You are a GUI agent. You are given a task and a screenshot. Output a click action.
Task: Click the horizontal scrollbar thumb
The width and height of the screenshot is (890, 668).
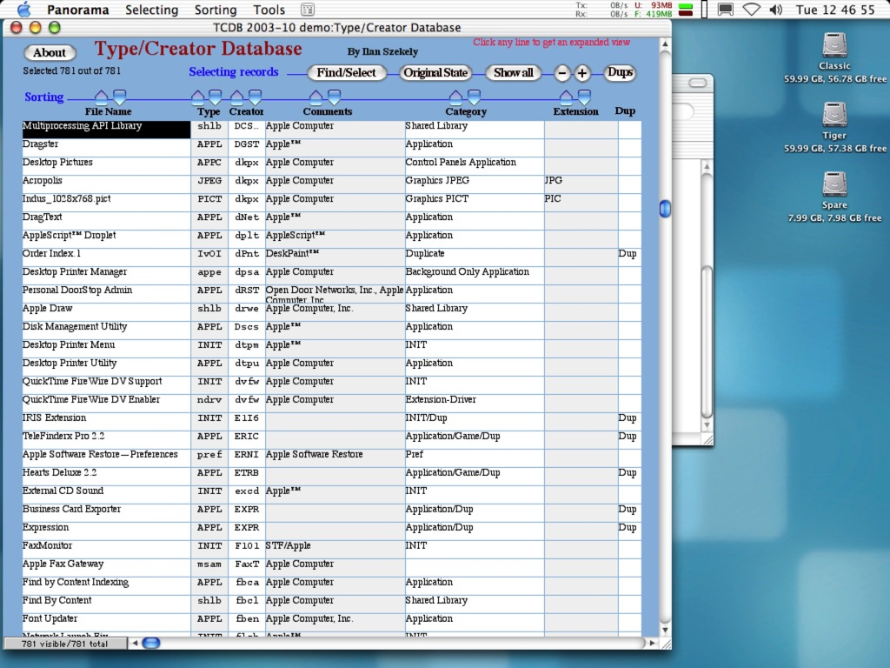tap(151, 643)
